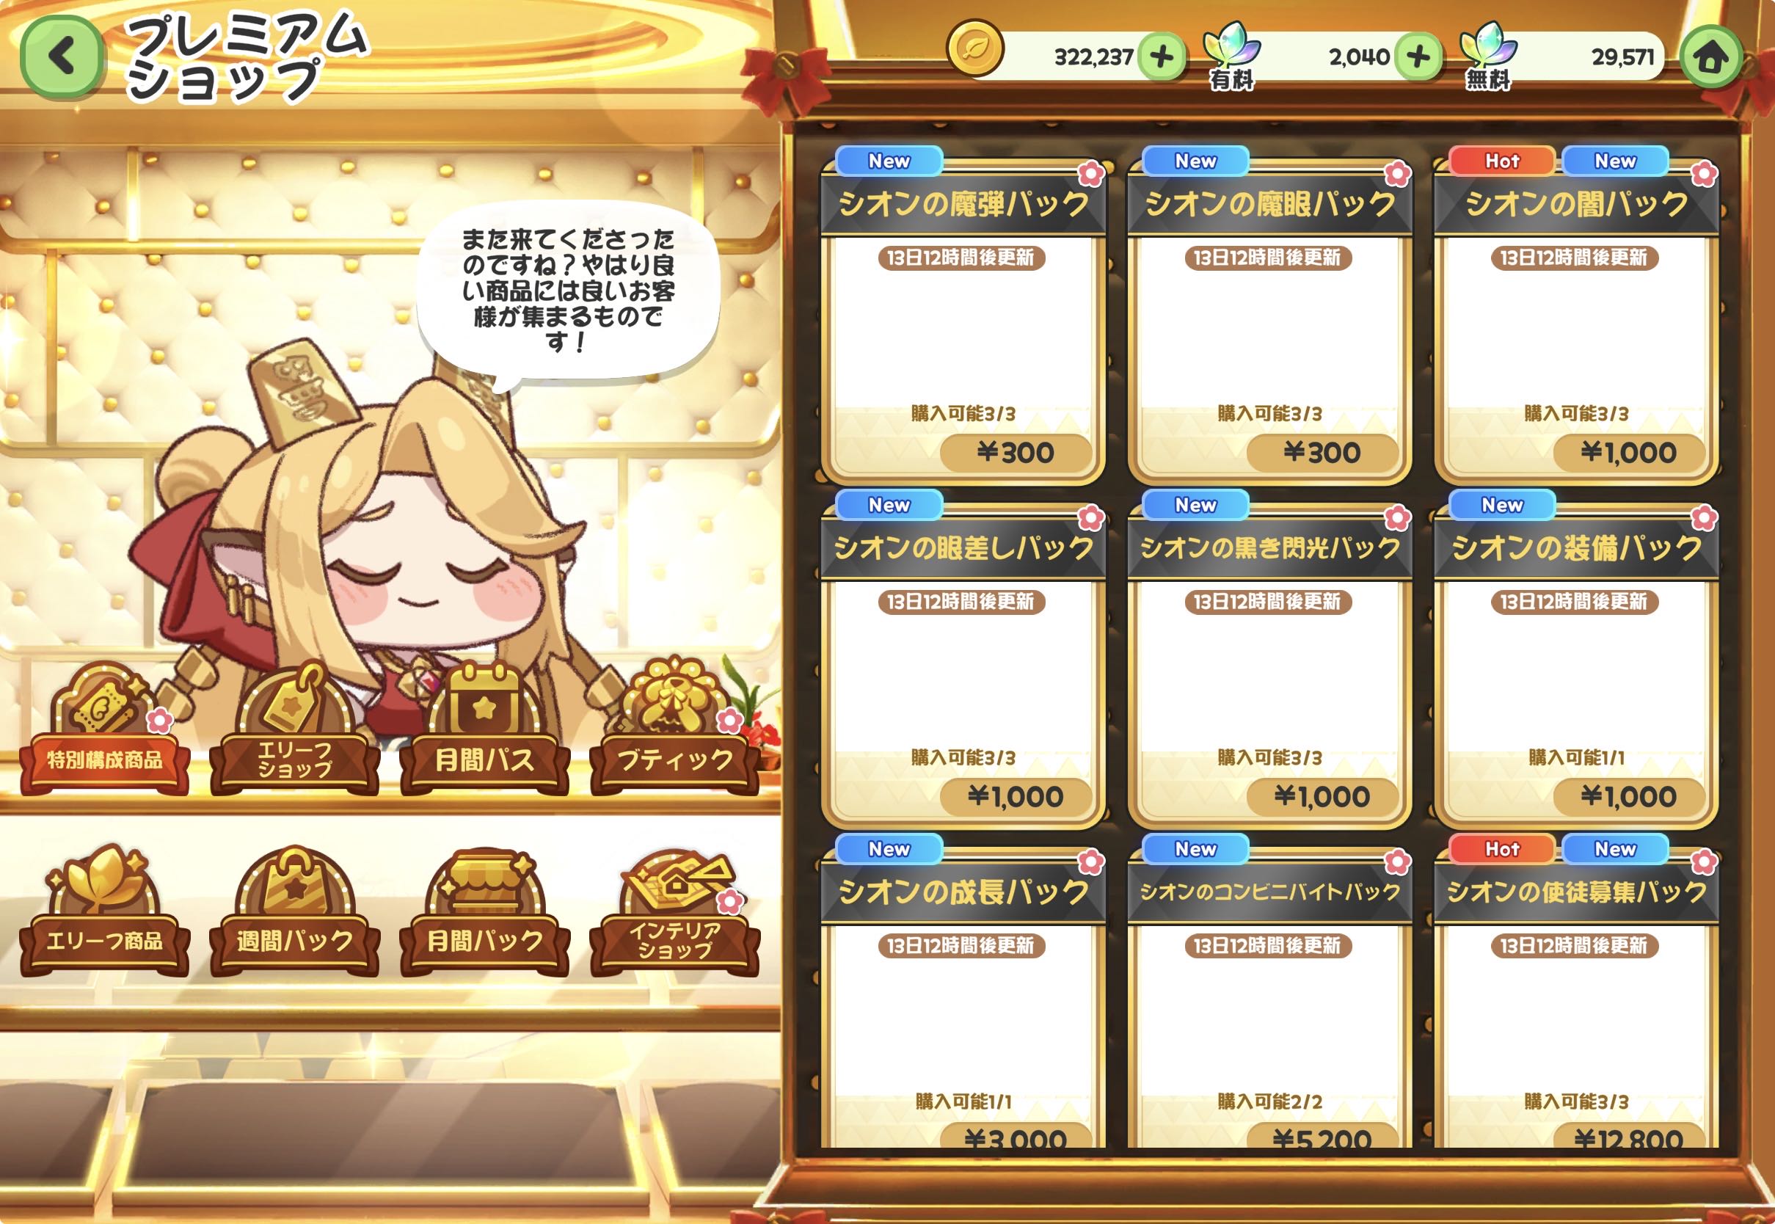Tap the shopkeeper's speech bubble

[x=567, y=291]
